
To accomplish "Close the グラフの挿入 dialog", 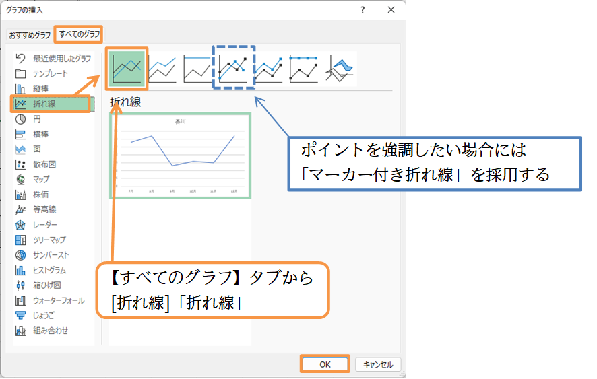I will click(x=391, y=10).
